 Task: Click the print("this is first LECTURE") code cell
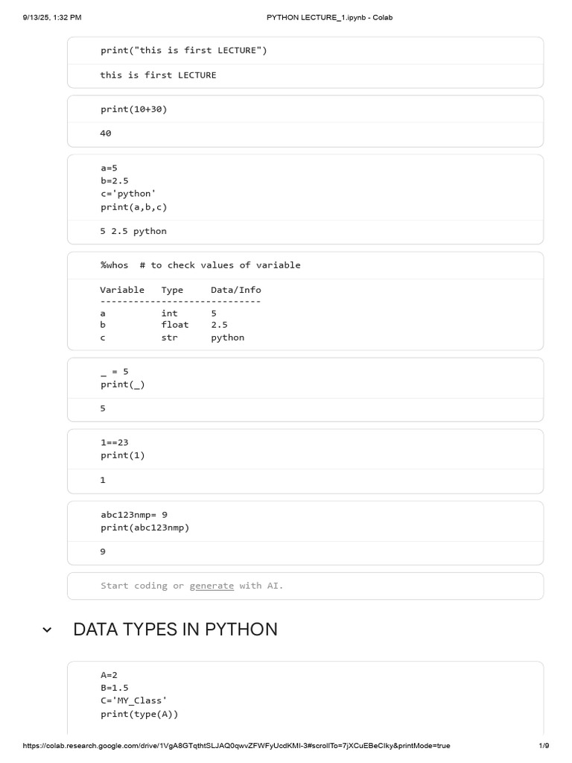(x=305, y=51)
